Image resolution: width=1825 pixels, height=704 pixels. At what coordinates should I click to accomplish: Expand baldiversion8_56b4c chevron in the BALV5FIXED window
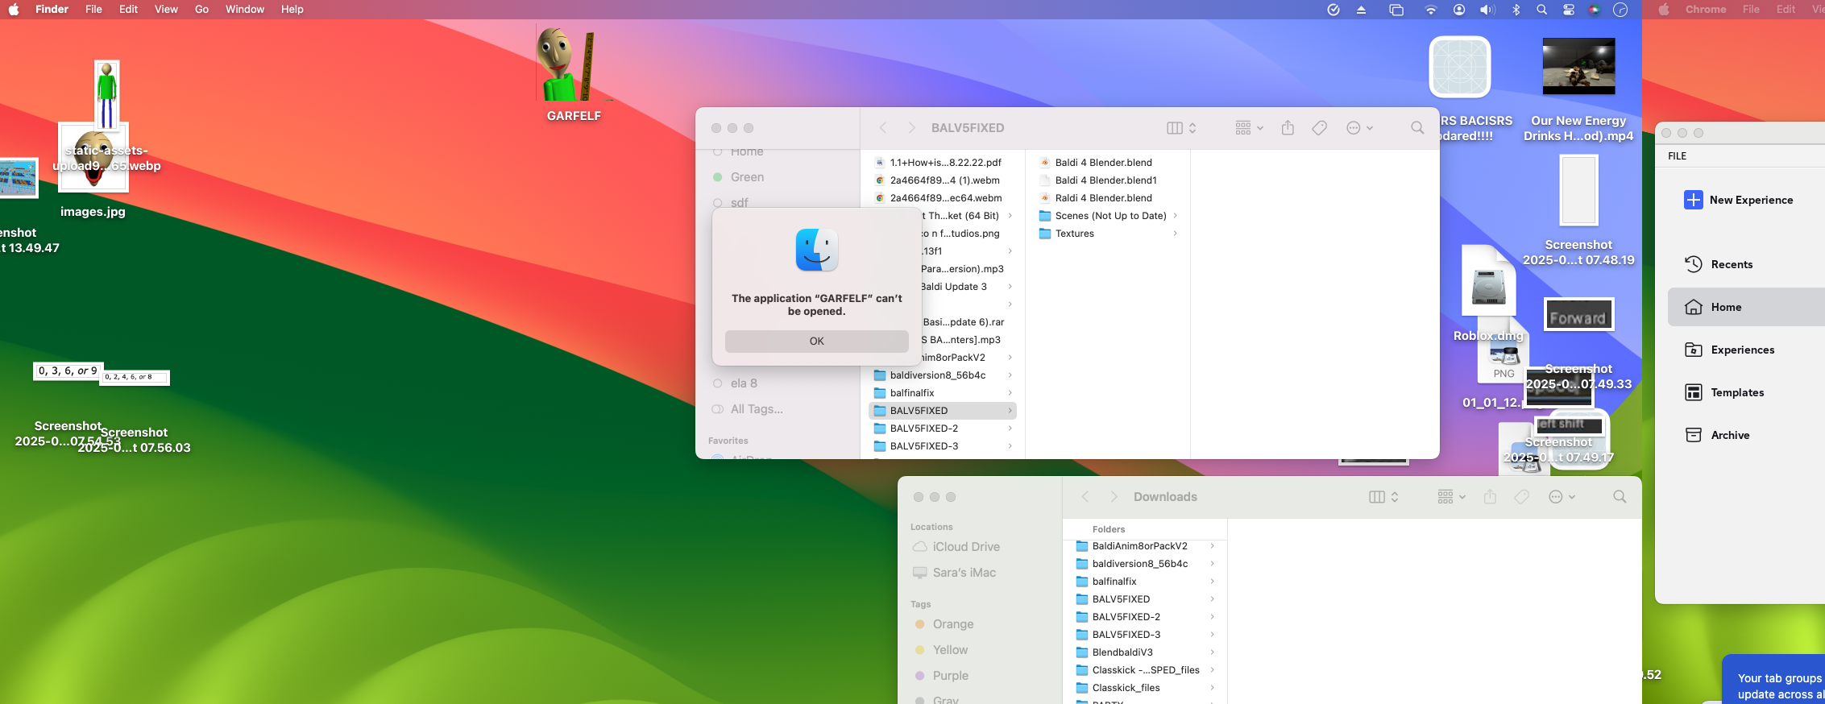[1010, 375]
